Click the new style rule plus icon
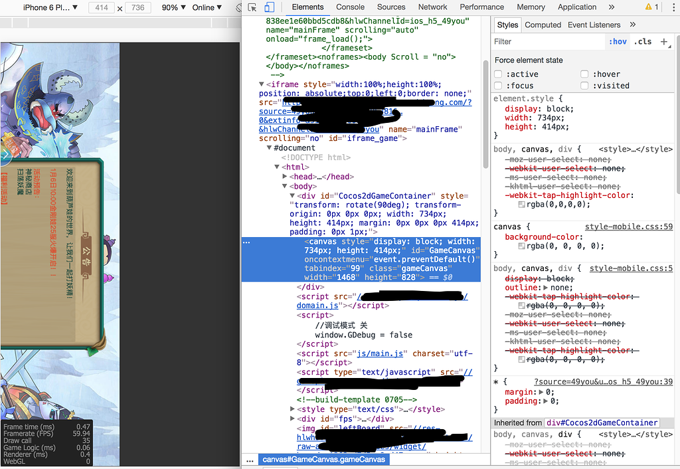Image resolution: width=680 pixels, height=469 pixels. pyautogui.click(x=664, y=41)
